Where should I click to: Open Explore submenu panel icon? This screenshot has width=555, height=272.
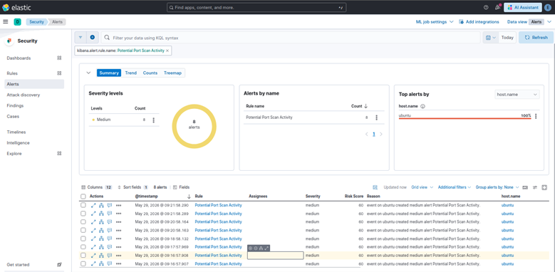coord(59,154)
